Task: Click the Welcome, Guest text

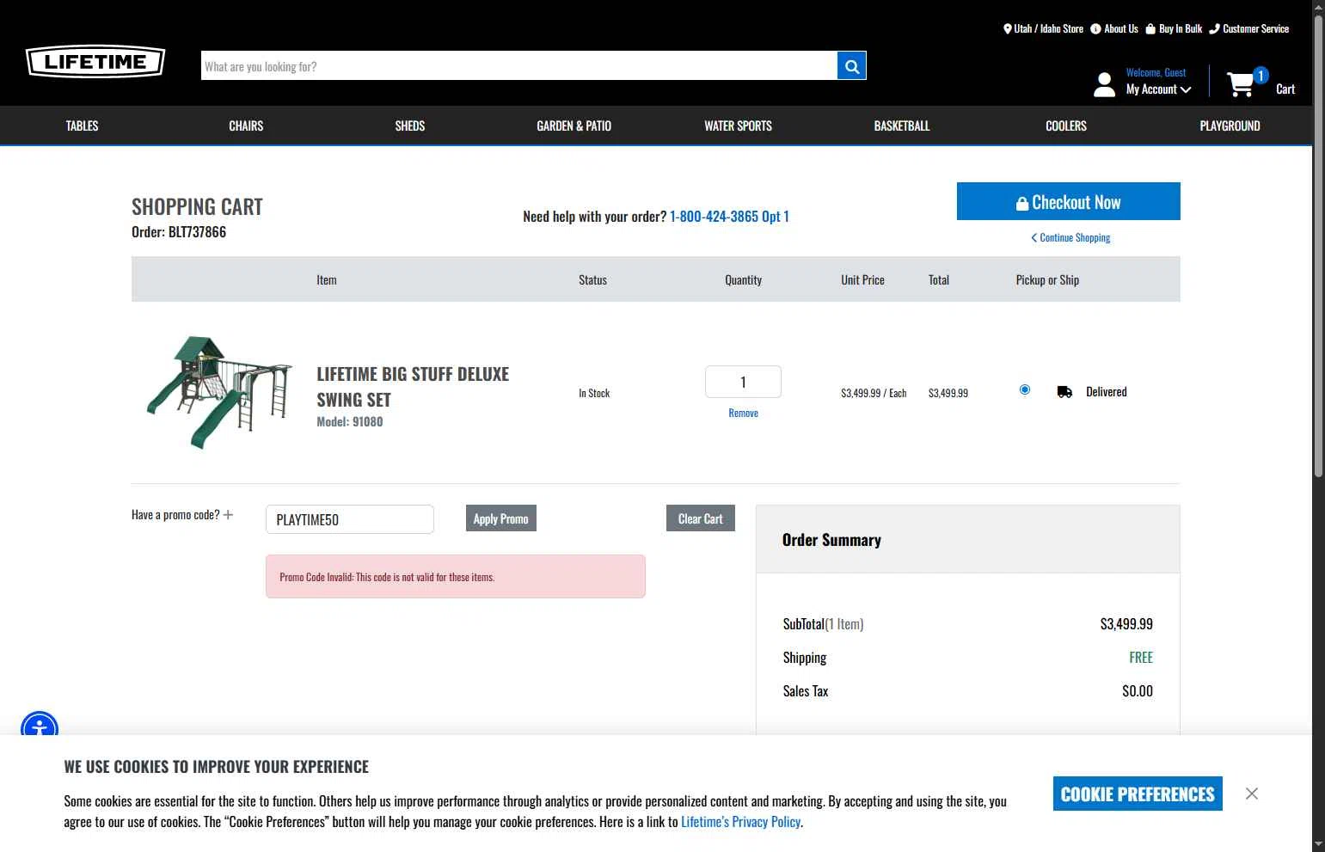Action: click(x=1156, y=73)
